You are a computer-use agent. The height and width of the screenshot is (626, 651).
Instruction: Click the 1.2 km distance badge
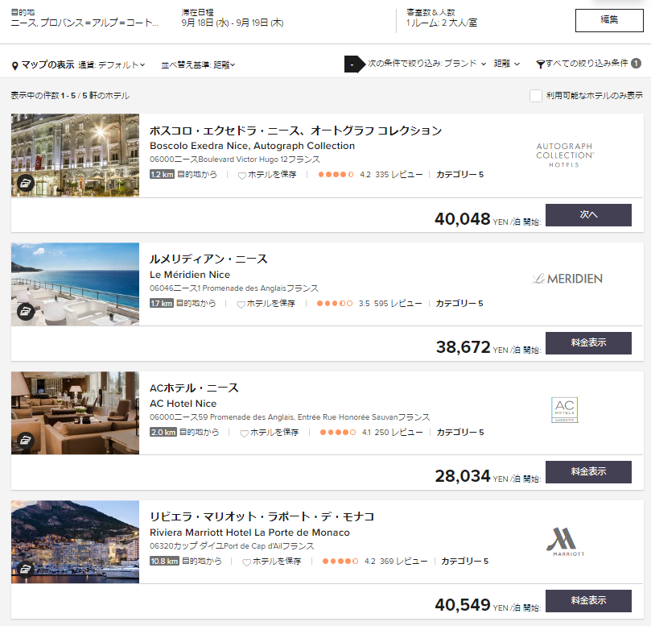coord(162,175)
